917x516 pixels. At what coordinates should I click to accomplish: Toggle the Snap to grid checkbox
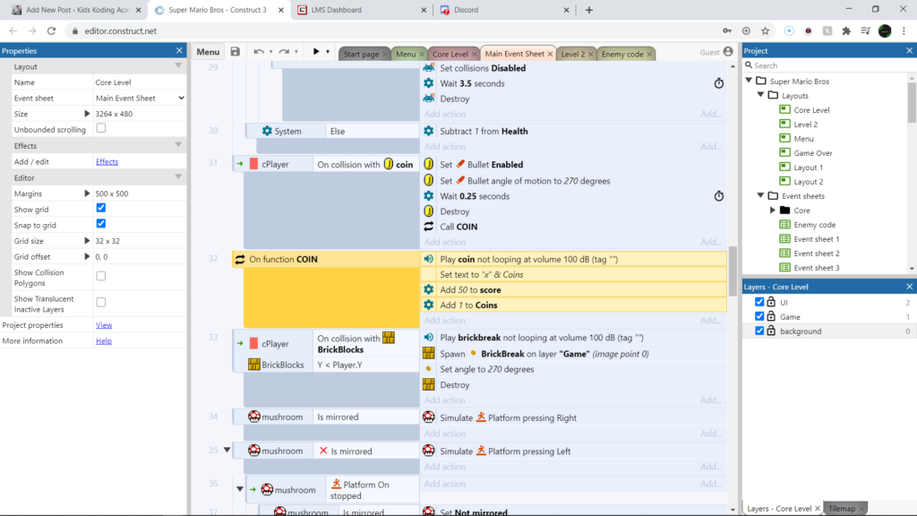pos(101,223)
